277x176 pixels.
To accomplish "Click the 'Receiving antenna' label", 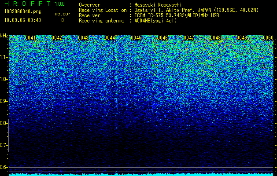I will point(101,21).
